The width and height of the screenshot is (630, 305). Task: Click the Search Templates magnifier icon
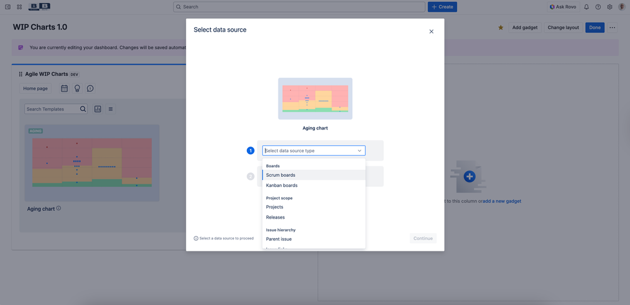pyautogui.click(x=83, y=109)
